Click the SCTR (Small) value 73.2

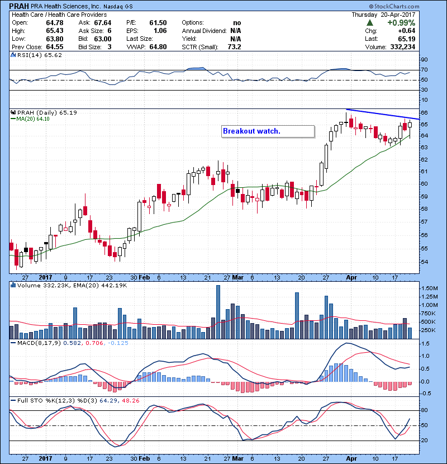click(x=234, y=47)
